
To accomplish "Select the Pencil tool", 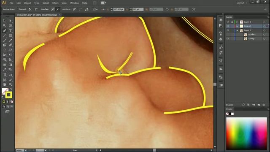I will click(11, 41).
